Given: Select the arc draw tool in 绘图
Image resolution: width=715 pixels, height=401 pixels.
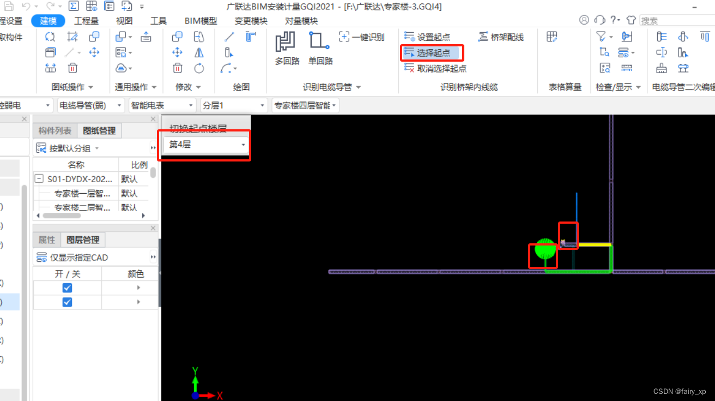Looking at the screenshot, I should coord(227,68).
